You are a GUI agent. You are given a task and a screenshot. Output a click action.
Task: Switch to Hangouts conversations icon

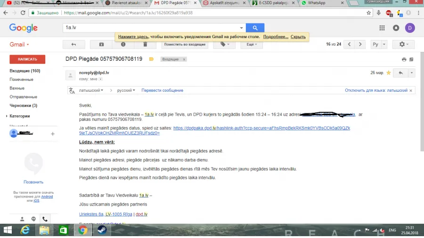(x=33, y=219)
